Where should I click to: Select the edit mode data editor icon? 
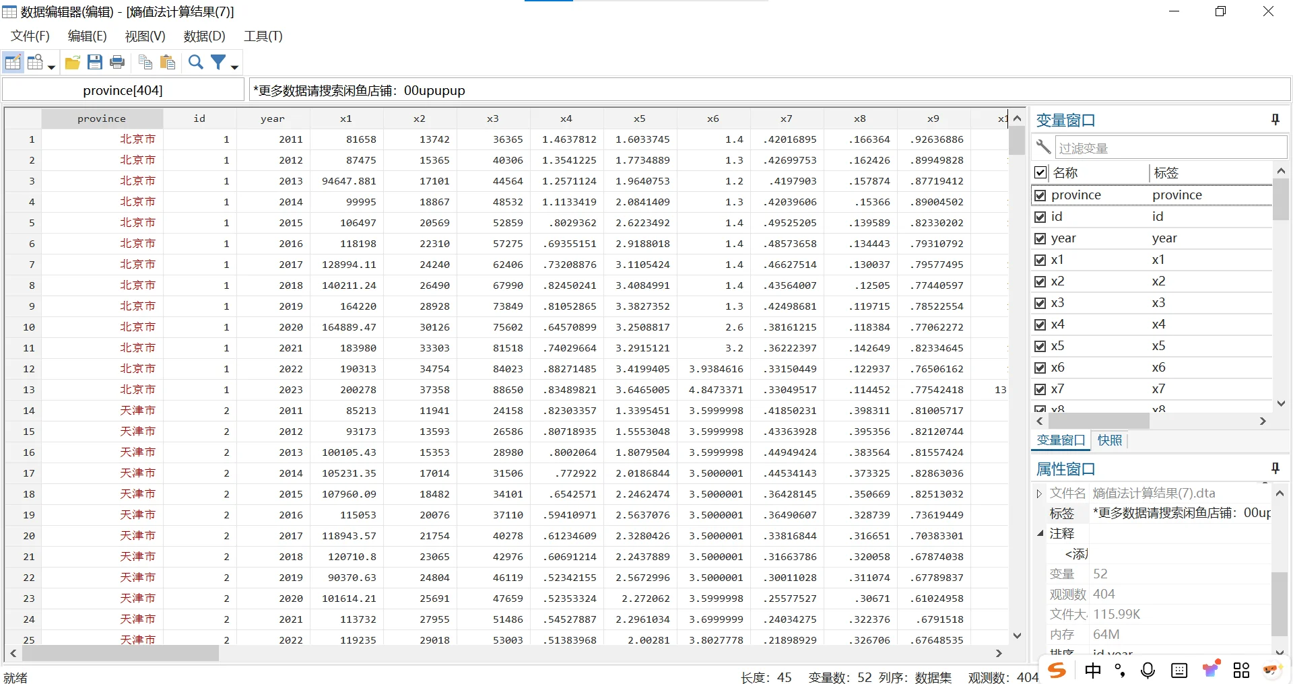13,62
